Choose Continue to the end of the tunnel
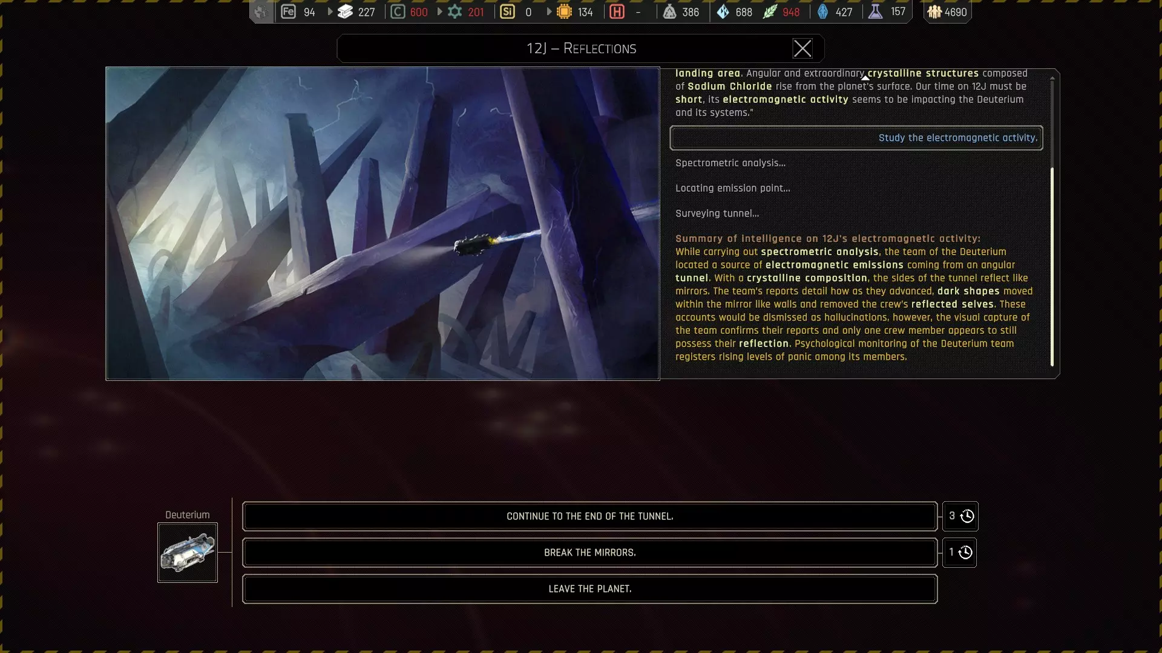The height and width of the screenshot is (653, 1162). point(589,516)
